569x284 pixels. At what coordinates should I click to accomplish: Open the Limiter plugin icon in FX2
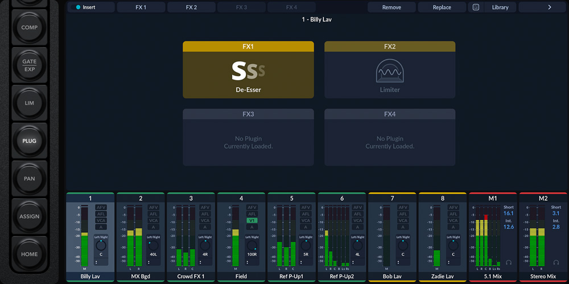(x=390, y=70)
